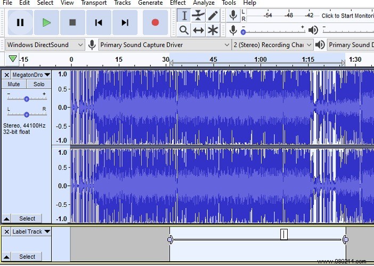Start recording with the red Record button
Viewport: 374px width, 266px height.
click(155, 23)
